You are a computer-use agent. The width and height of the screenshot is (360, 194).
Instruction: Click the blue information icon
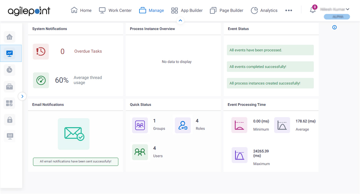334,27
